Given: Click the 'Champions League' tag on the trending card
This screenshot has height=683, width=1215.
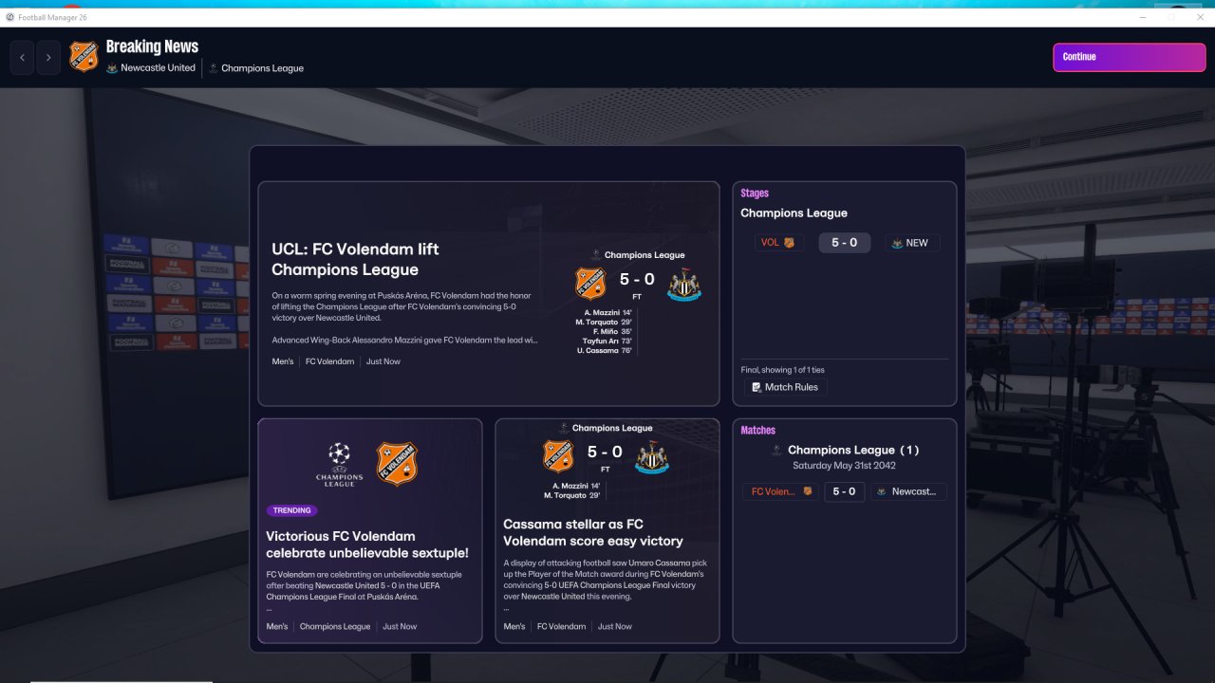Looking at the screenshot, I should 335,626.
